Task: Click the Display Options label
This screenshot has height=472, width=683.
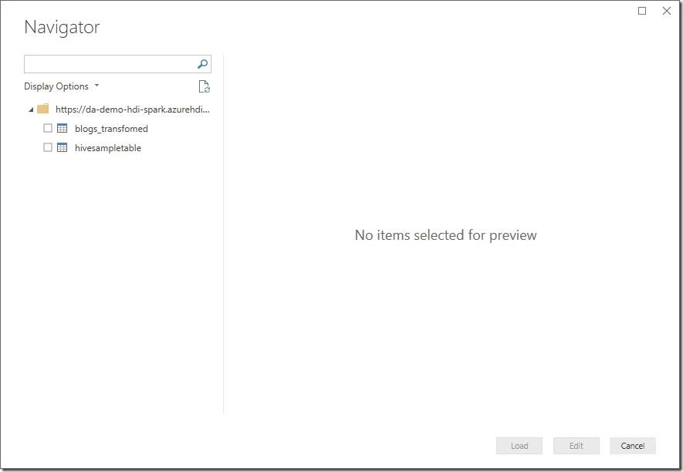Action: pos(56,86)
